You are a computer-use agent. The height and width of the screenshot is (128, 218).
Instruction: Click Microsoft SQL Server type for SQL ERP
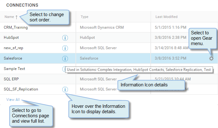click(x=98, y=79)
